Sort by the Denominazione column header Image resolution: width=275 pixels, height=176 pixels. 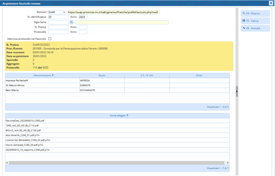click(42, 75)
